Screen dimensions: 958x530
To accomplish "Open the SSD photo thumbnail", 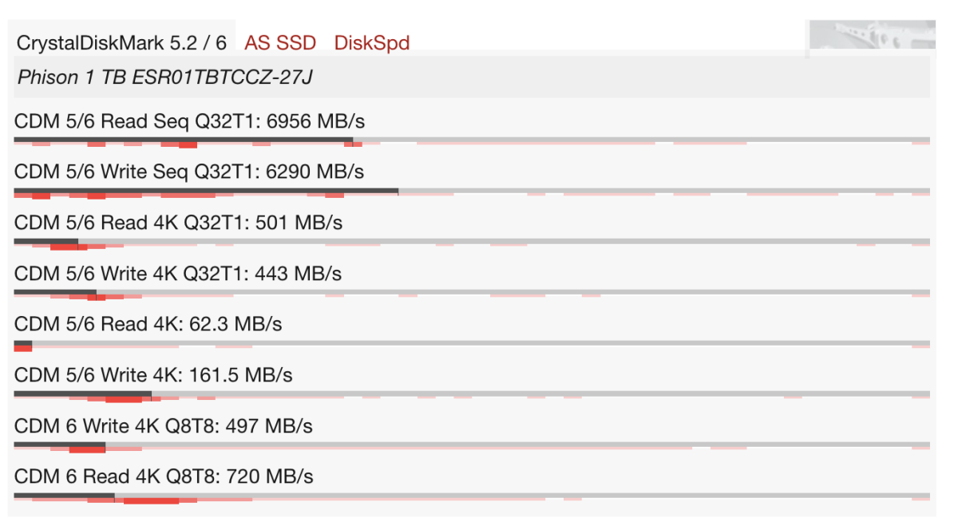I will pyautogui.click(x=872, y=38).
